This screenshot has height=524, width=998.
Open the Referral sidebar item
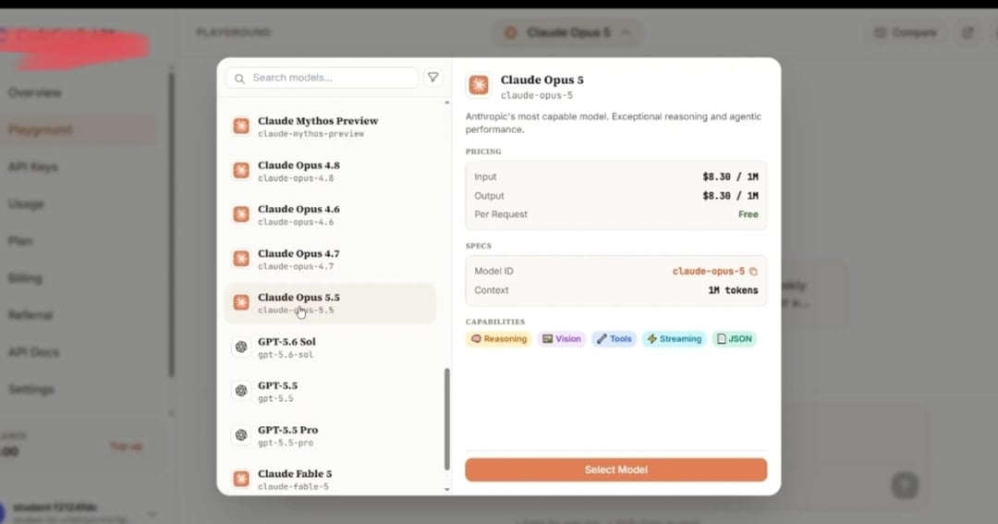coord(79,315)
